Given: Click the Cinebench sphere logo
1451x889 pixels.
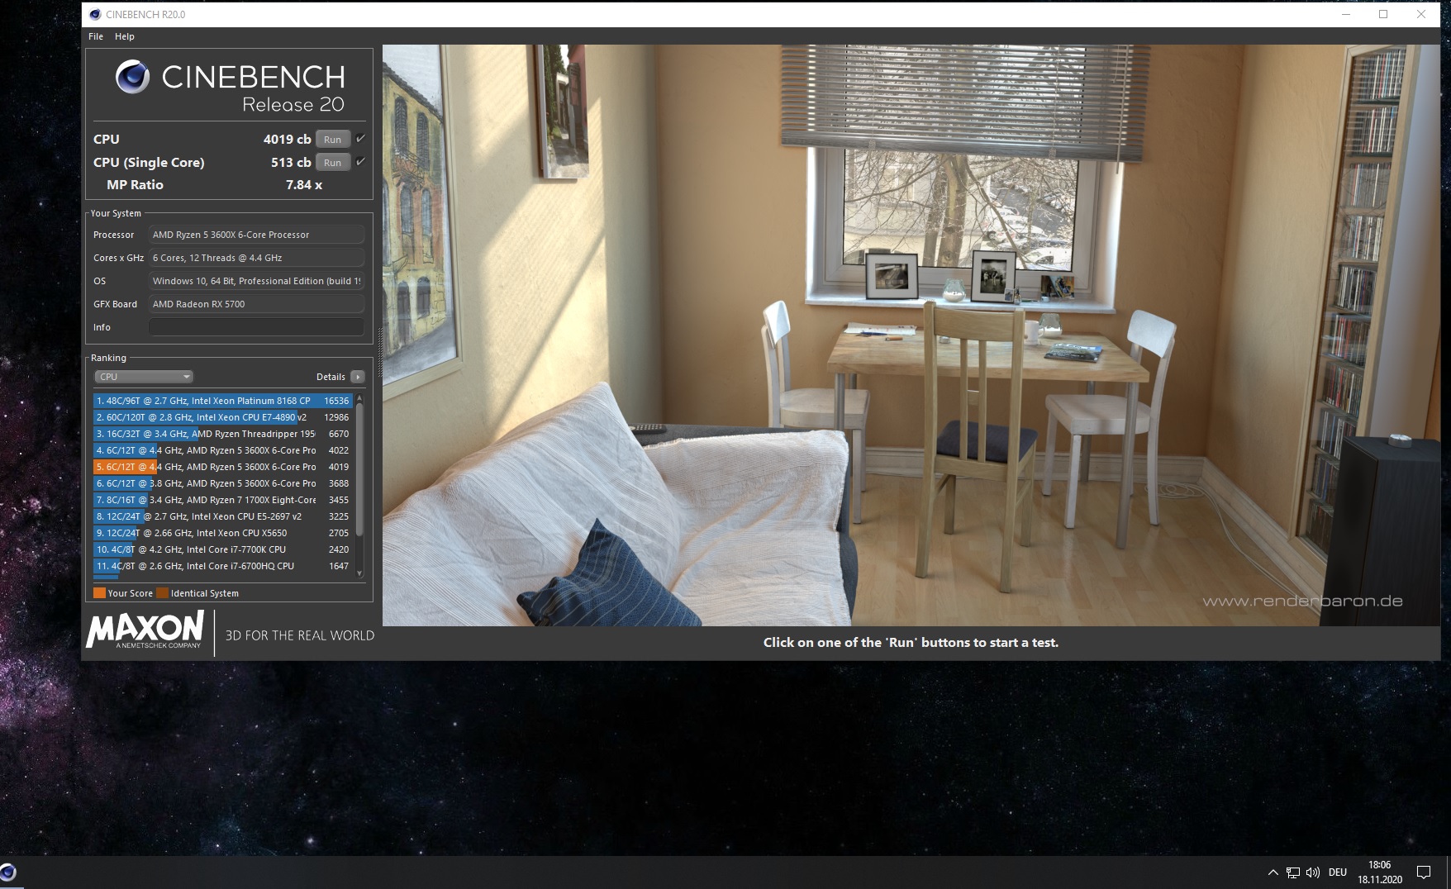Looking at the screenshot, I should [x=132, y=77].
